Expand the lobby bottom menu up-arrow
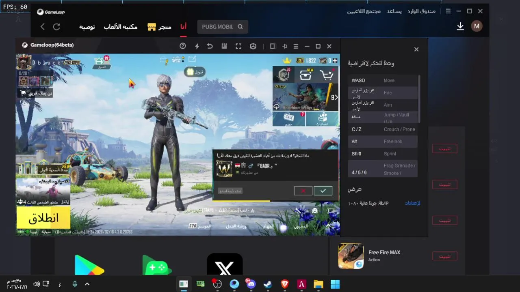Image resolution: width=520 pixels, height=292 pixels. click(328, 225)
